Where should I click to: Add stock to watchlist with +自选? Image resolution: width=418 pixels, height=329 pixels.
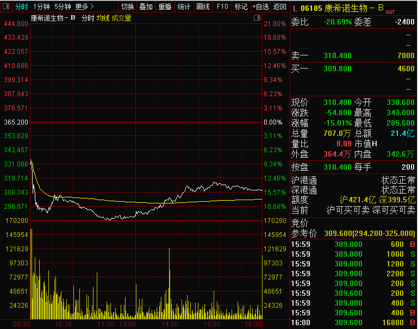pyautogui.click(x=260, y=7)
